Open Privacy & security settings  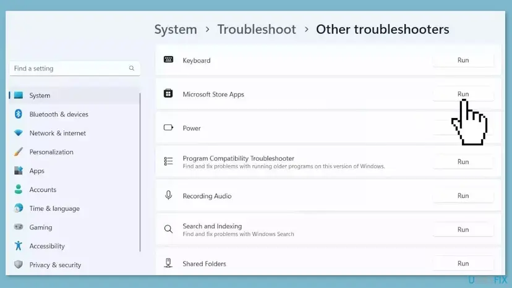point(74,265)
